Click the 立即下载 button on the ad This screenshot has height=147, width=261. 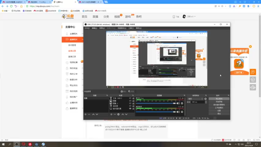pos(239,73)
